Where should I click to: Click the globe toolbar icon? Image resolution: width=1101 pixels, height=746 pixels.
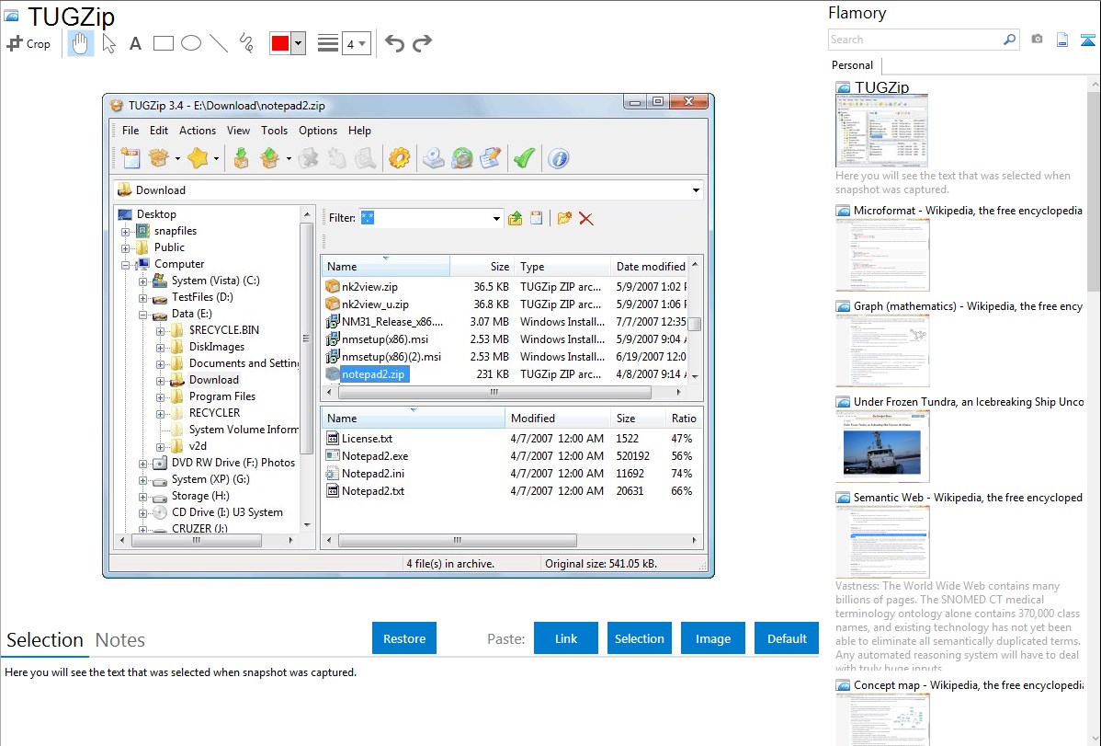[x=462, y=159]
